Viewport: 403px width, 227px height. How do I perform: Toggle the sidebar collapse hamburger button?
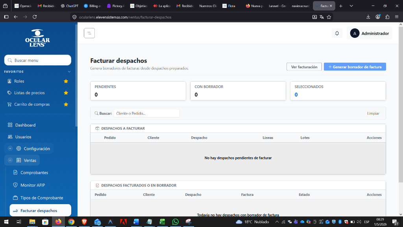click(89, 33)
